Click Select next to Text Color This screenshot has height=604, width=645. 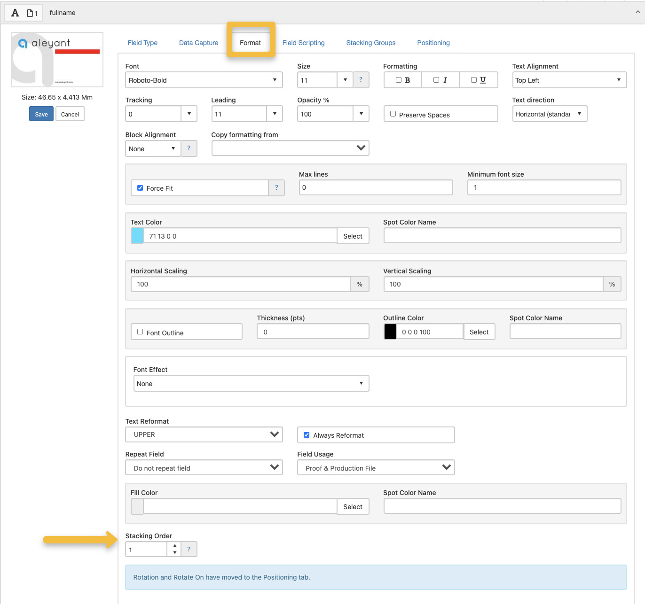tap(353, 236)
